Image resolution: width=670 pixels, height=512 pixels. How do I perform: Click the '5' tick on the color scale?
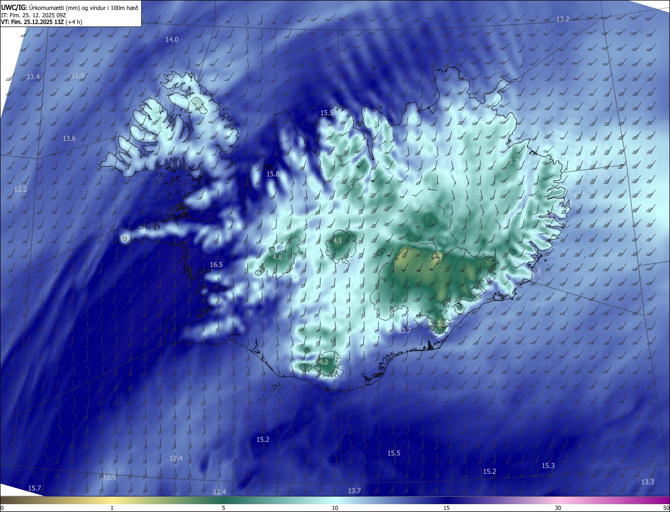(224, 508)
